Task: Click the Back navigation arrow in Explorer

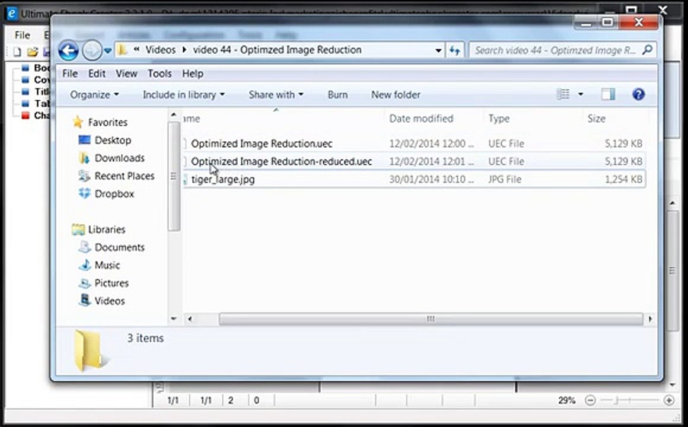Action: (68, 51)
